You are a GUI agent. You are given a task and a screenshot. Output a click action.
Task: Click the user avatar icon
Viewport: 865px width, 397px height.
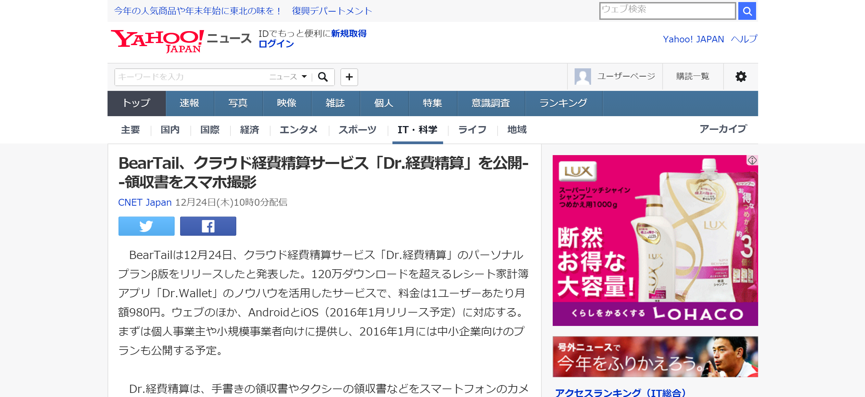[582, 77]
